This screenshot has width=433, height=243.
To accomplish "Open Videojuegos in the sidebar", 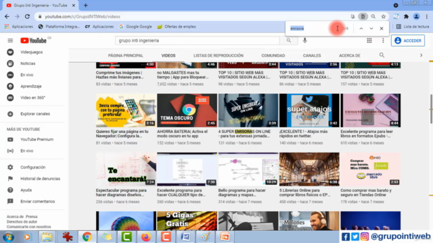I will 32,52.
